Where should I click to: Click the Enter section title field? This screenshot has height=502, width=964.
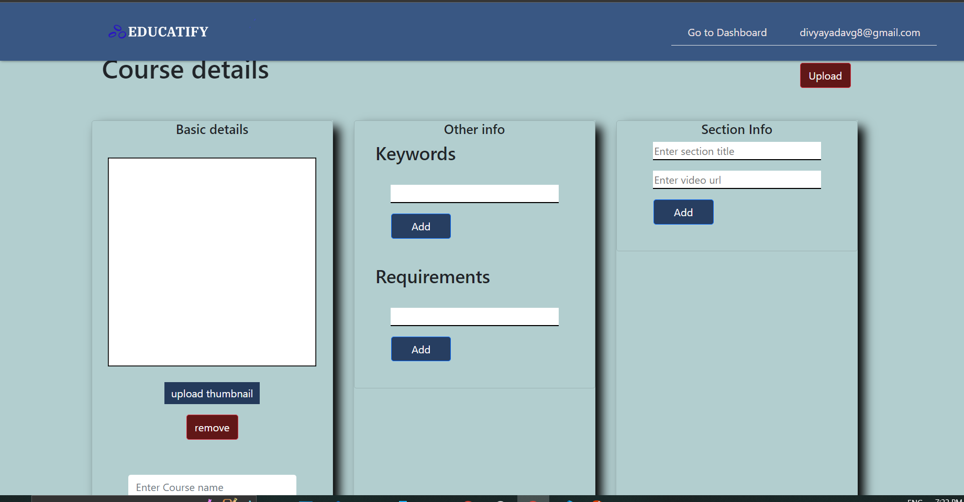tap(736, 151)
